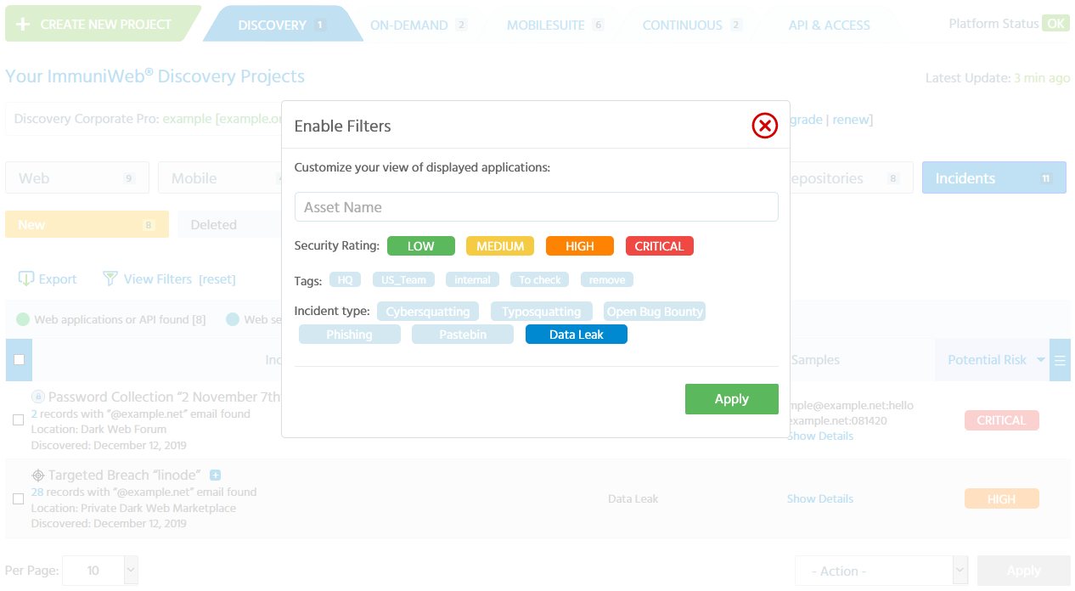Toggle the select-all checkbox in table header

pos(19,359)
